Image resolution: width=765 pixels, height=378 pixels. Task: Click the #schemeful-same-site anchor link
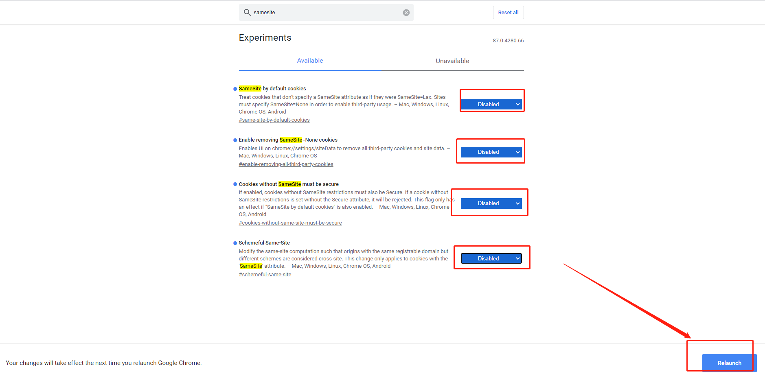265,275
